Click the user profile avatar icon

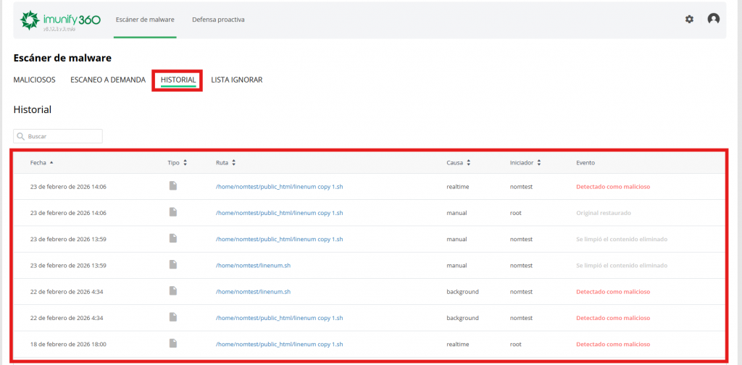pyautogui.click(x=714, y=19)
